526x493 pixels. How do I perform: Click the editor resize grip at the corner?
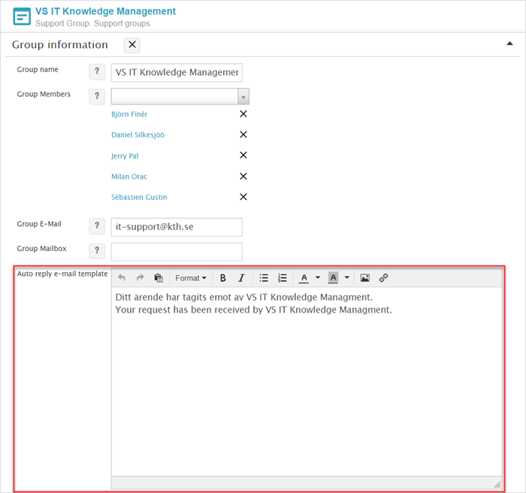coord(497,484)
